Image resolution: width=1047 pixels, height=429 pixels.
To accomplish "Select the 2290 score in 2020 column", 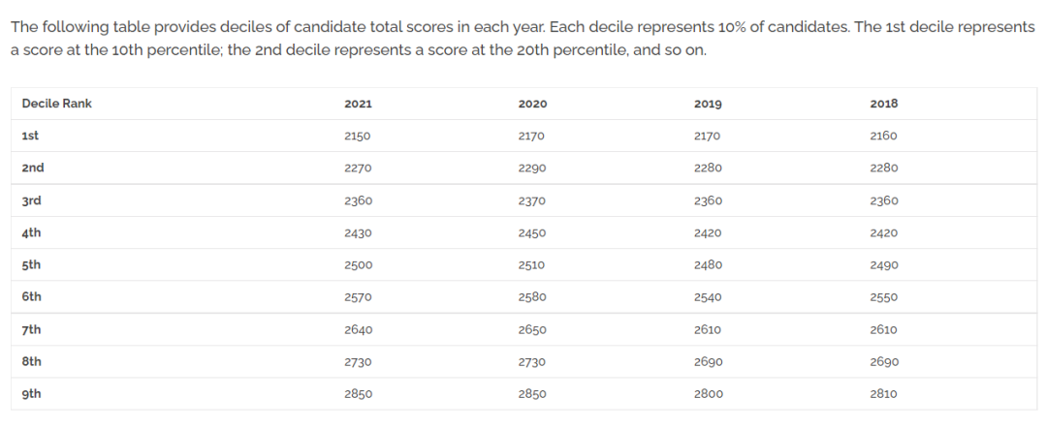I will click(x=532, y=169).
